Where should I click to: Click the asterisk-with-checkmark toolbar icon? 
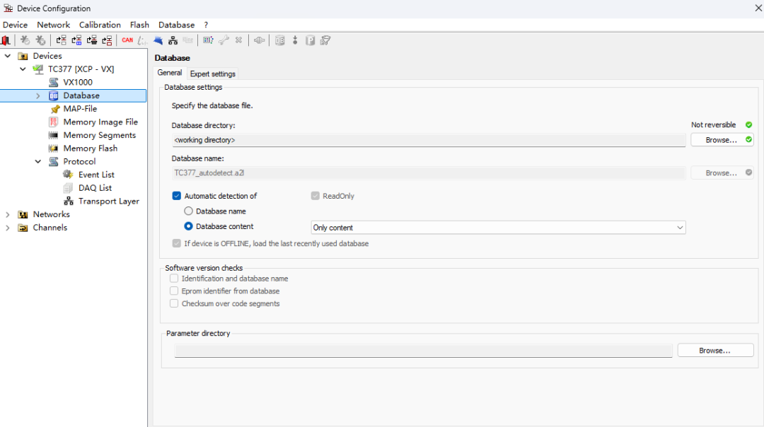coord(25,40)
